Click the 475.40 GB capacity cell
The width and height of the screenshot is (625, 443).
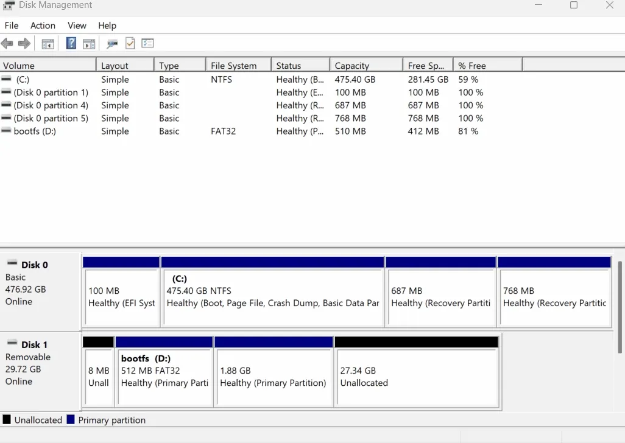coord(355,79)
